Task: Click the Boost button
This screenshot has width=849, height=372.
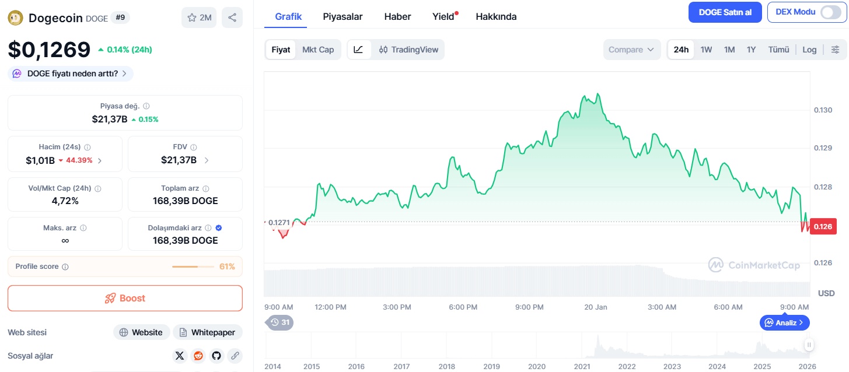Action: 125,298
